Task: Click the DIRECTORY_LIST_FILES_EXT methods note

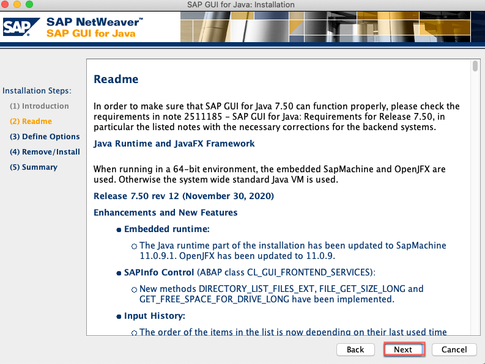Action: point(281,294)
